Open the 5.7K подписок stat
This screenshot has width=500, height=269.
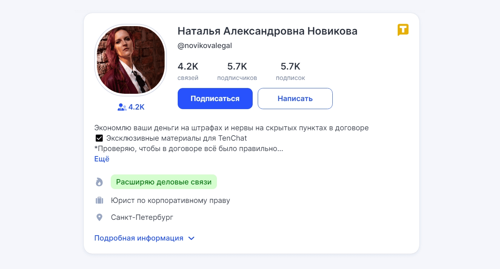[x=290, y=71]
